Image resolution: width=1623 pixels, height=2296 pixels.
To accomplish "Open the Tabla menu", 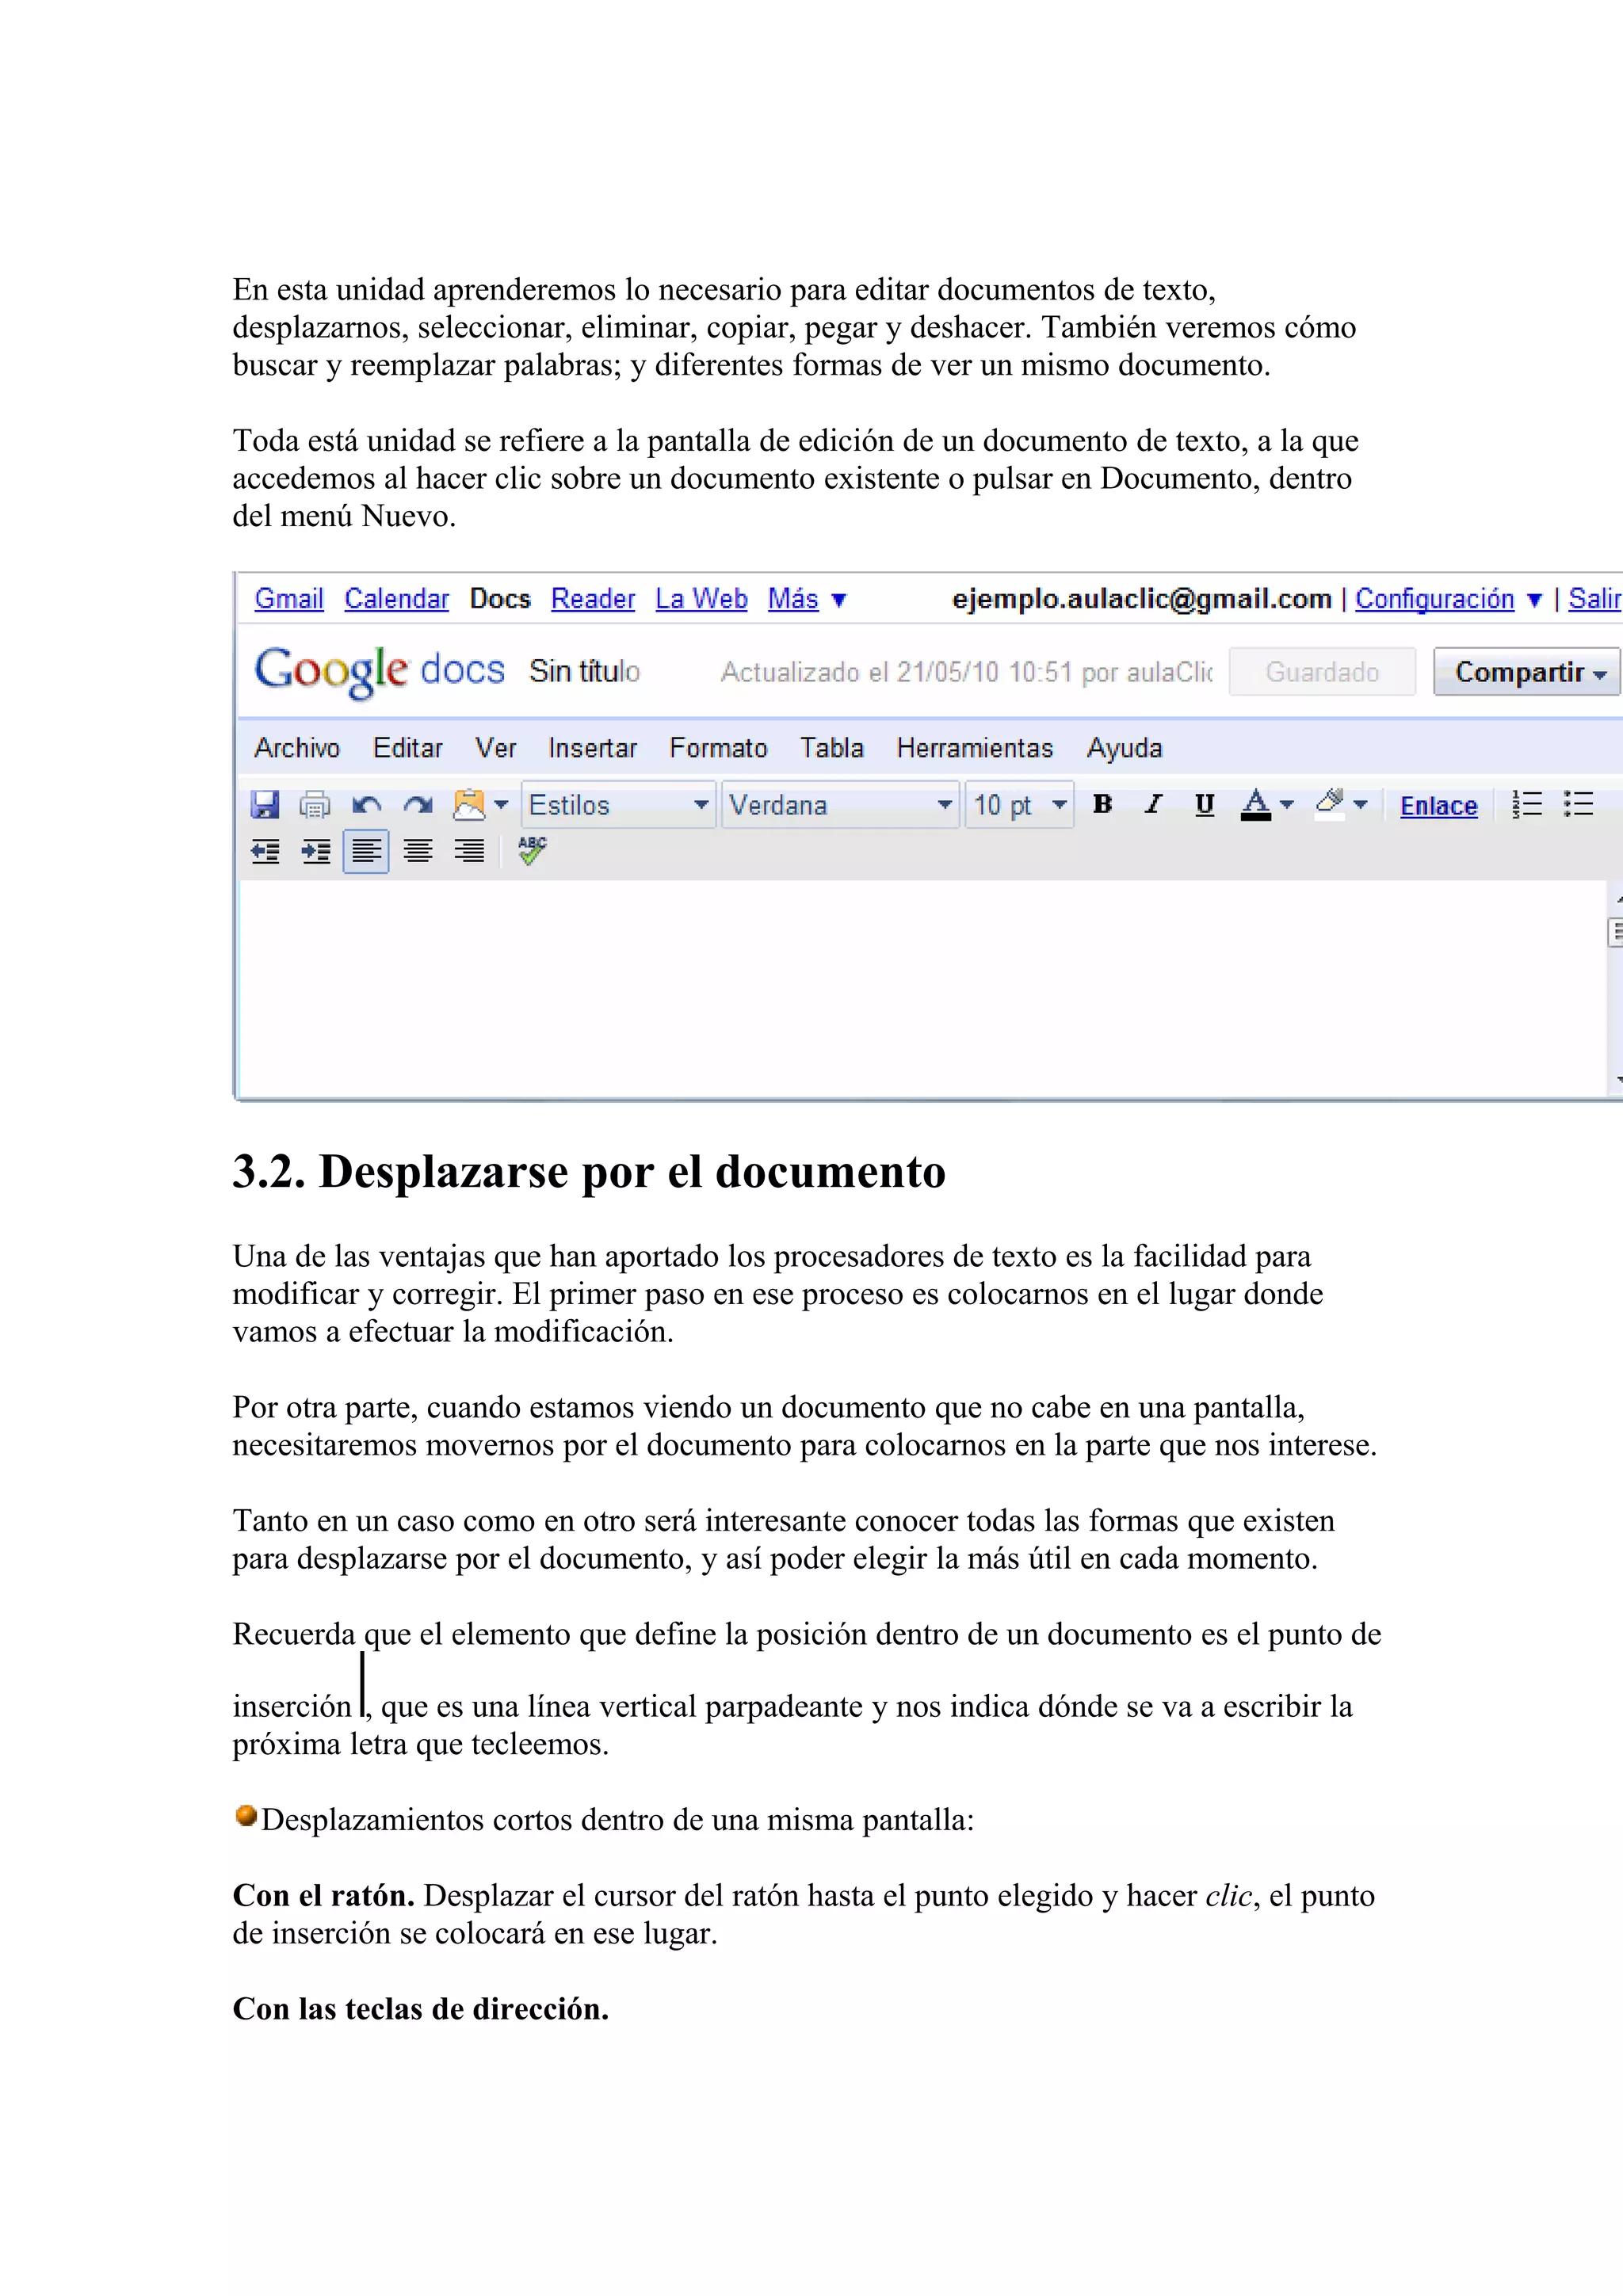I will click(x=831, y=748).
